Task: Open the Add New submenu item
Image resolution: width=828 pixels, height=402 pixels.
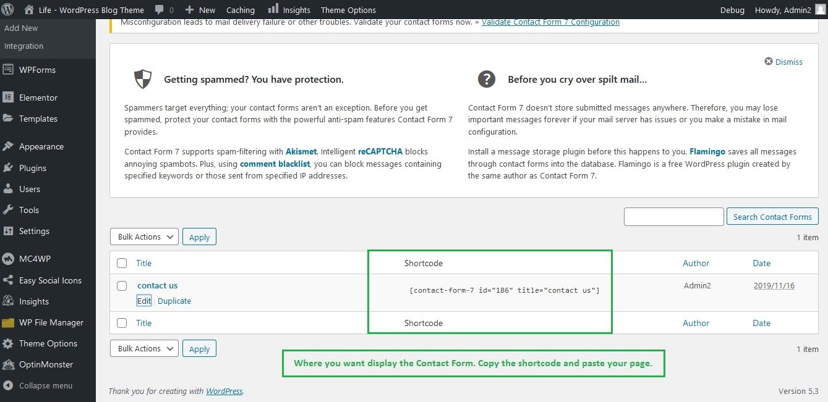Action: click(x=21, y=28)
